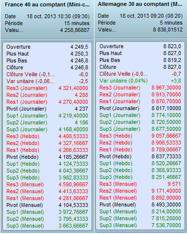187x234 pixels.
Task: Click the Allemagne 30 date 18 oct. 2013 09:20
Action: pyautogui.click(x=151, y=16)
